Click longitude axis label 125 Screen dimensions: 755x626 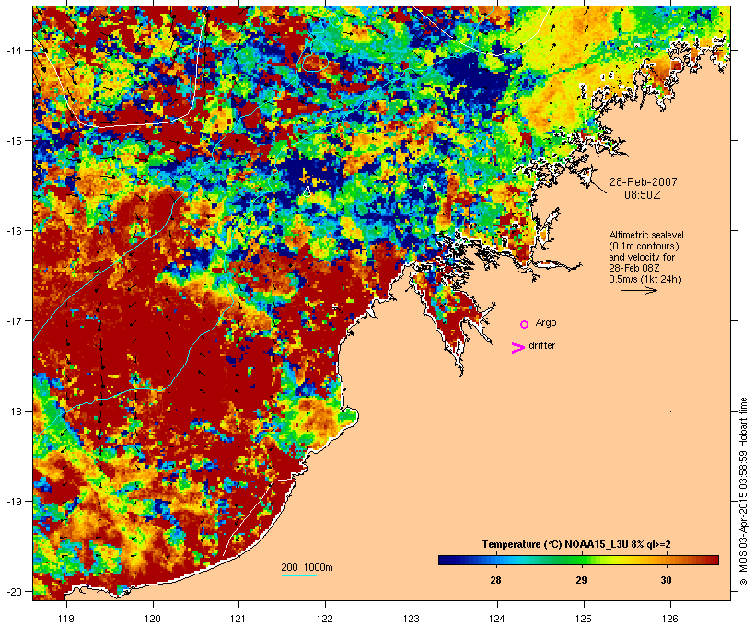(584, 619)
